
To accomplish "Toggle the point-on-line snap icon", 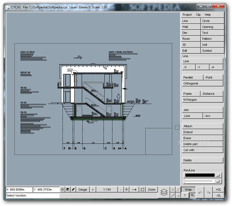I will tap(178, 189).
